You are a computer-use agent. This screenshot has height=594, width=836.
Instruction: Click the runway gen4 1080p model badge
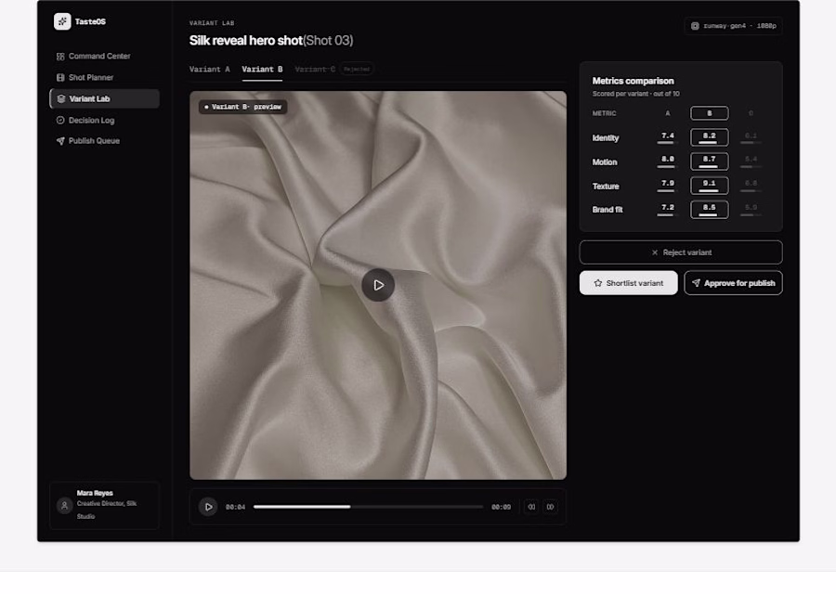coord(733,26)
